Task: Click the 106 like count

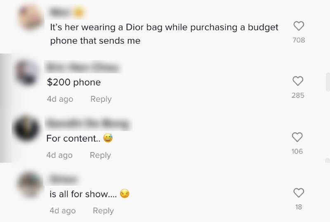Action: point(297,152)
